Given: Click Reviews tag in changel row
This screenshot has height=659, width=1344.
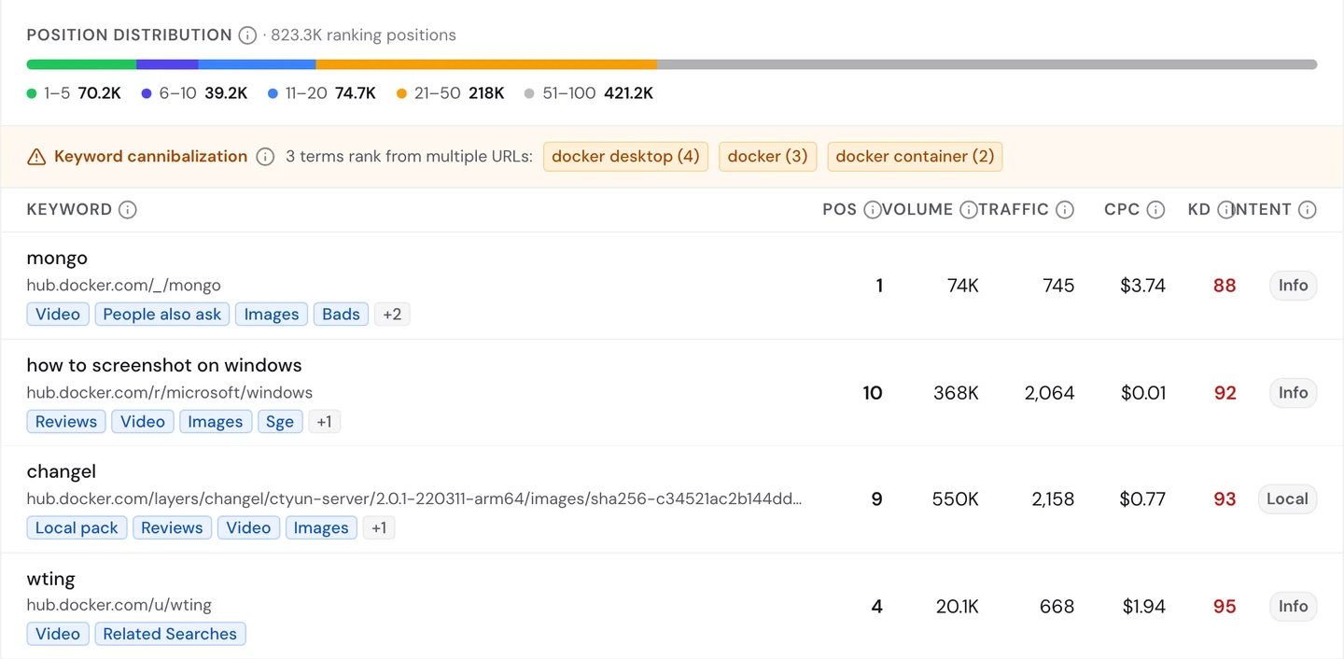Looking at the screenshot, I should pos(172,528).
